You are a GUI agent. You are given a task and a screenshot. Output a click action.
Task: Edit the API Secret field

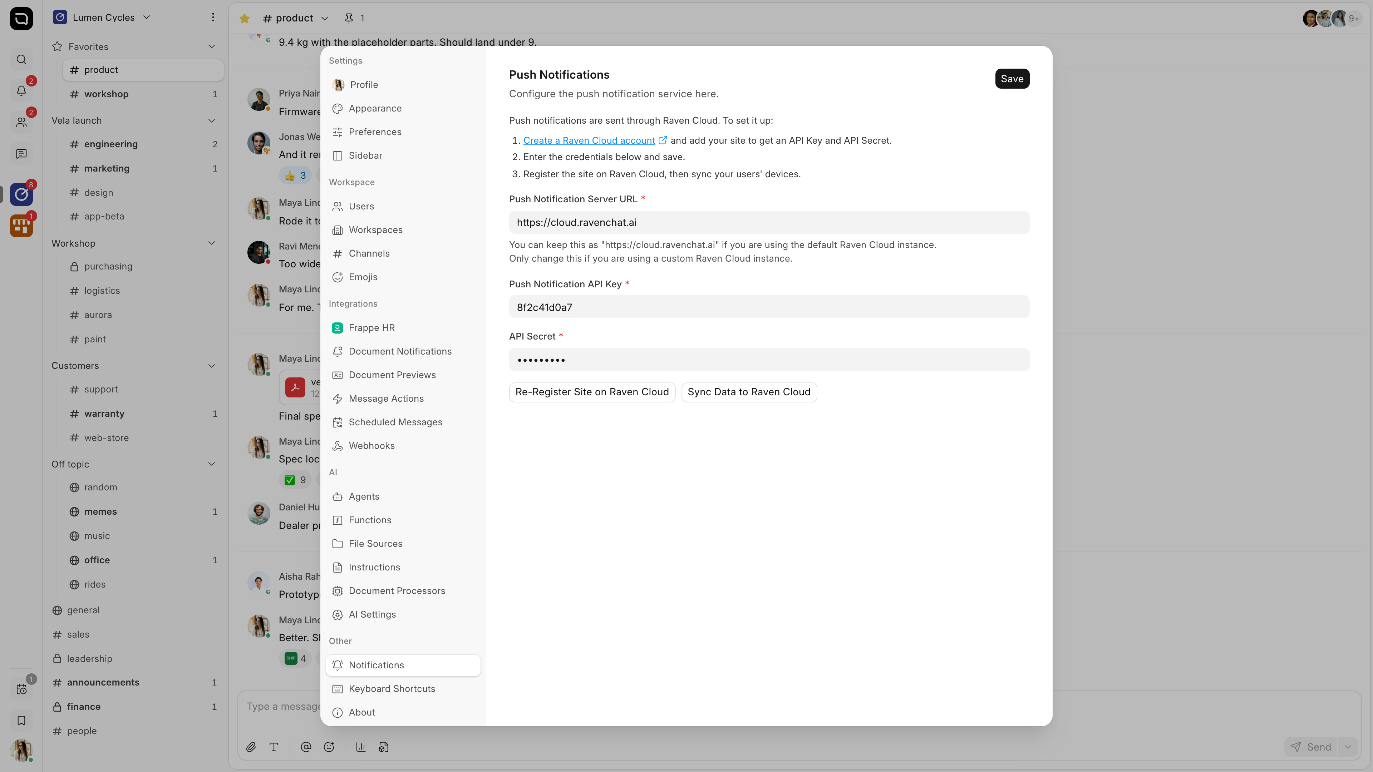[769, 360]
